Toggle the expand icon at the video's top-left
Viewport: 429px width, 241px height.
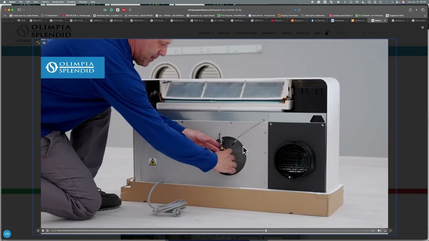tap(38, 43)
